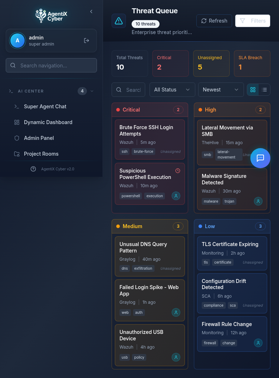Viewport: 279px width, 378px height.
Task: Click the Search navigation input field
Action: pyautogui.click(x=51, y=66)
